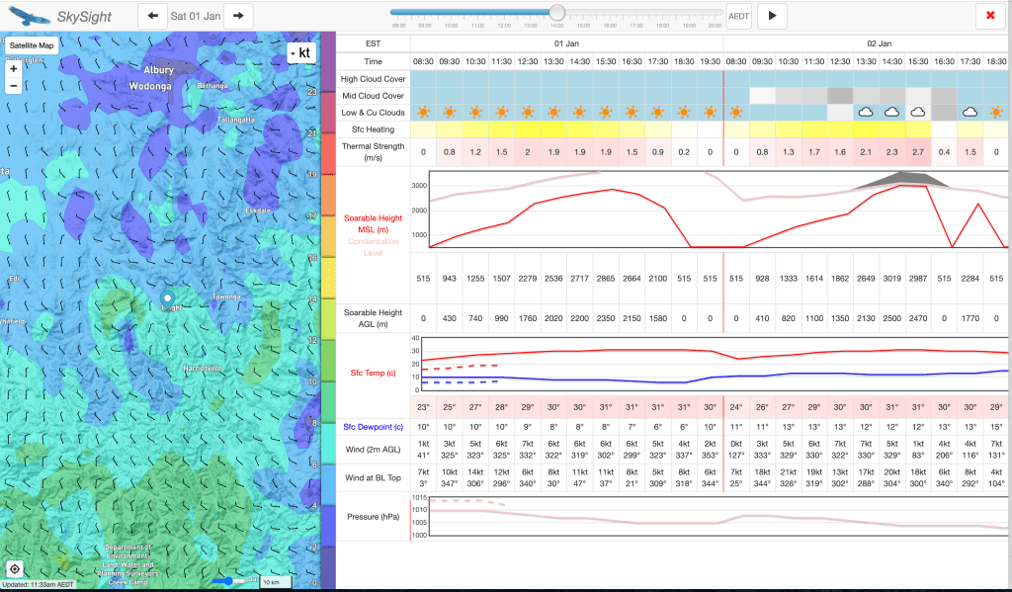Play the forecast animation

point(772,16)
